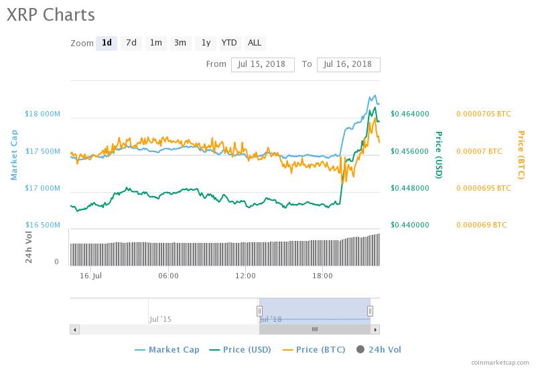Click the $17 500M market cap axis label
This screenshot has width=536, height=368.
(42, 151)
